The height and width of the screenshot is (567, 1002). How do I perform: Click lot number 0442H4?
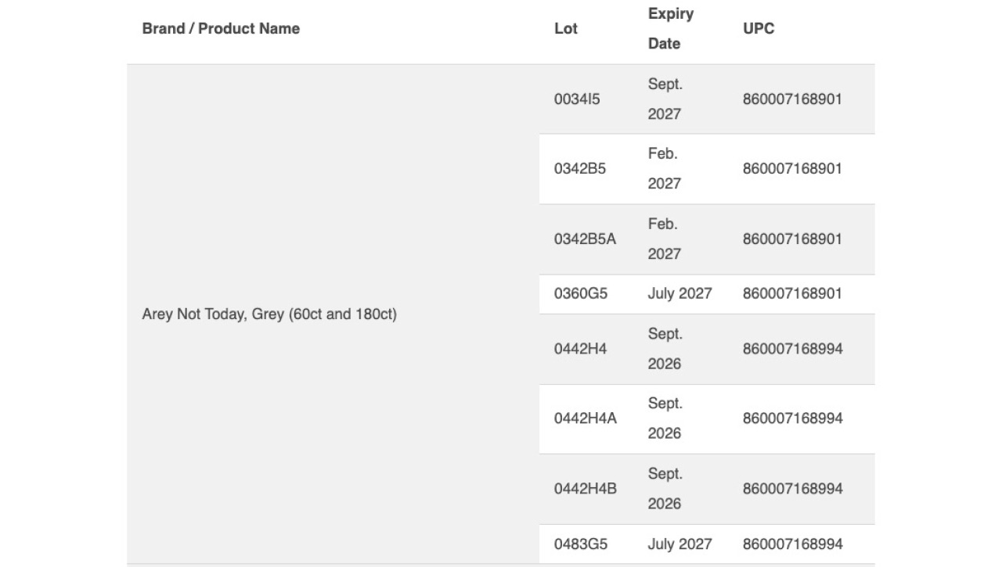click(x=580, y=349)
